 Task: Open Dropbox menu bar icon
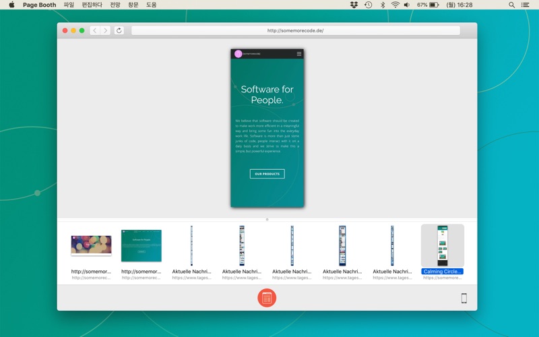pos(354,5)
